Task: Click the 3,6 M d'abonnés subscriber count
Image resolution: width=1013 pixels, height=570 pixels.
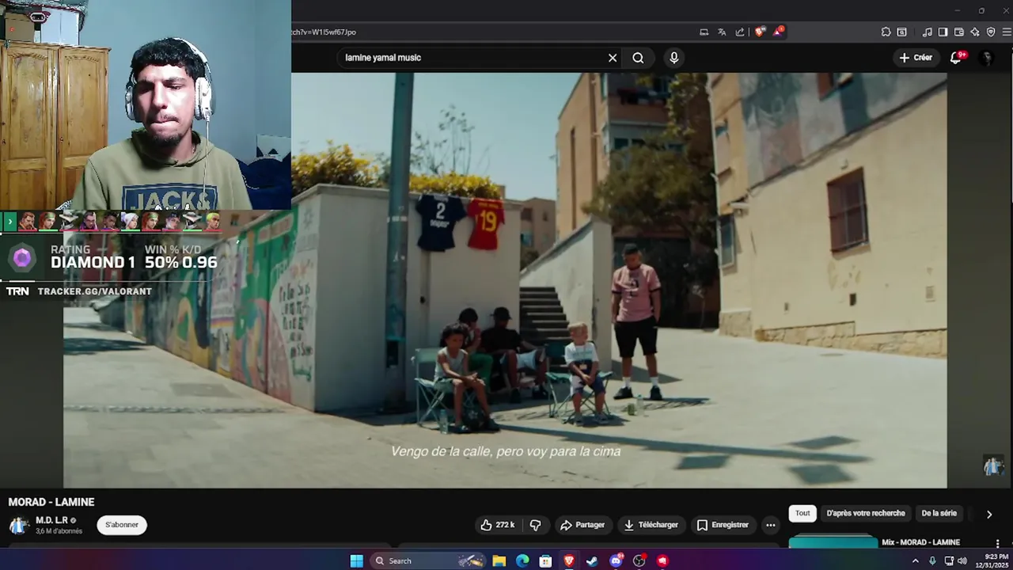Action: (59, 531)
